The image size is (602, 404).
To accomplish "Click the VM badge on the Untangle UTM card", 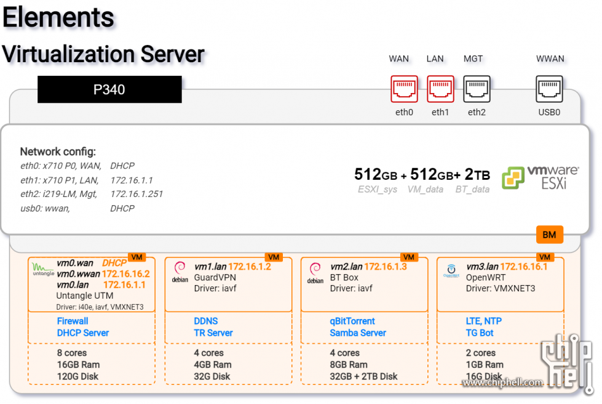I will click(137, 257).
